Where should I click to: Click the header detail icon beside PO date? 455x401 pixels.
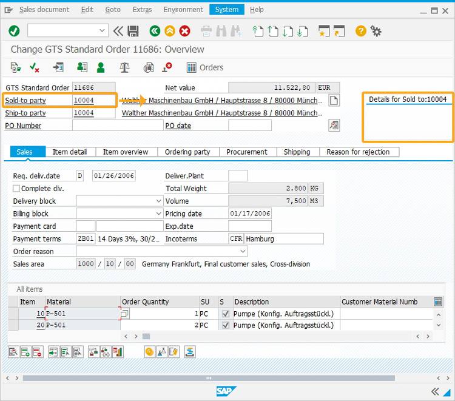[x=334, y=126]
